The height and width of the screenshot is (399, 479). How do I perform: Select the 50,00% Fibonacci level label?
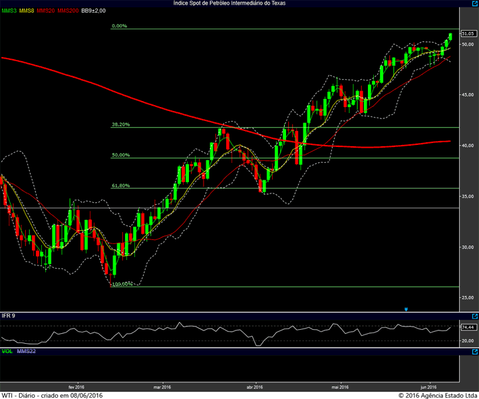coord(120,155)
